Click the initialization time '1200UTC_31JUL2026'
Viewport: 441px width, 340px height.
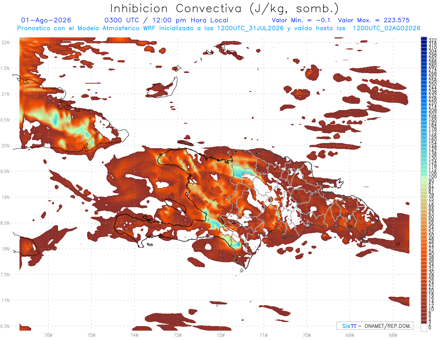(x=251, y=28)
